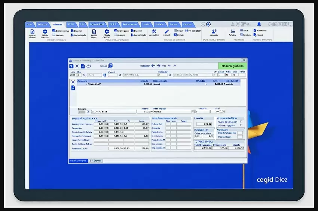The height and width of the screenshot is (211, 318).
Task: Click the X icon left of the concept grid
Action: tap(73, 82)
